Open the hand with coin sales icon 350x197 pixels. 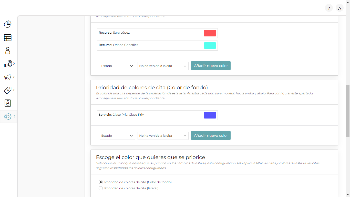pyautogui.click(x=8, y=64)
